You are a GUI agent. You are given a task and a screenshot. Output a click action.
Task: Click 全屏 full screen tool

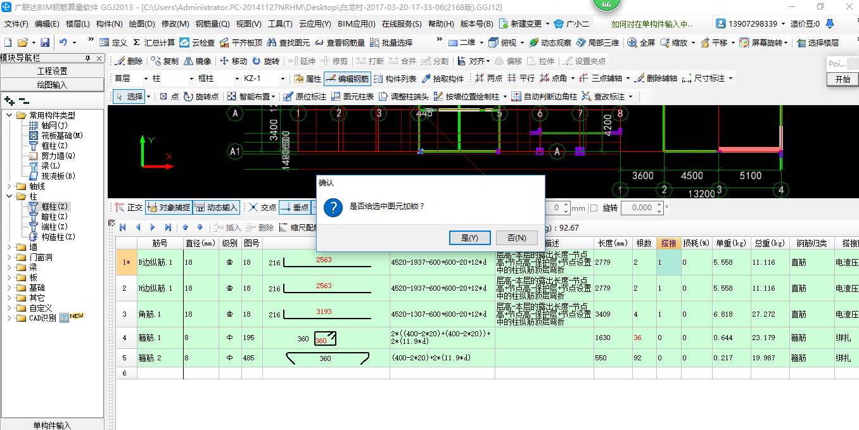tap(641, 42)
